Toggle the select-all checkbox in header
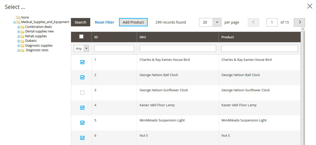316x145 pixels. pyautogui.click(x=81, y=37)
